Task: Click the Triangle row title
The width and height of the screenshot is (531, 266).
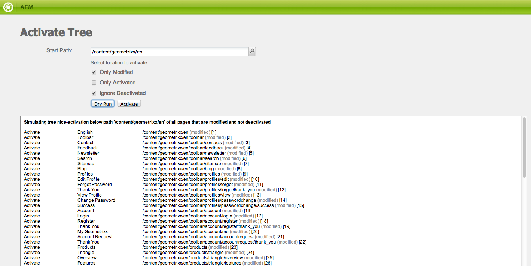Action: 86,253
